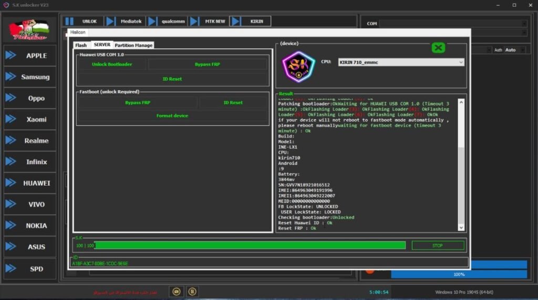Click IMEI:864963049191996 in the Result log
Image resolution: width=538 pixels, height=300 pixels.
(305, 190)
